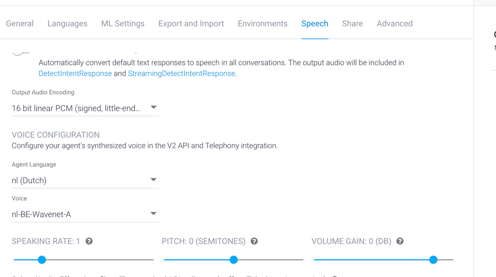
Task: Select the nl-BE-Wavenet-A voice field
Action: 85,214
